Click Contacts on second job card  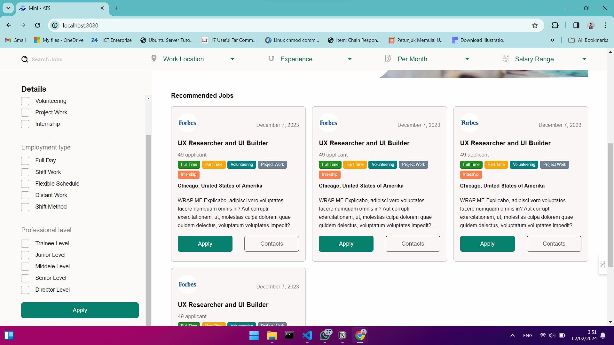point(413,244)
